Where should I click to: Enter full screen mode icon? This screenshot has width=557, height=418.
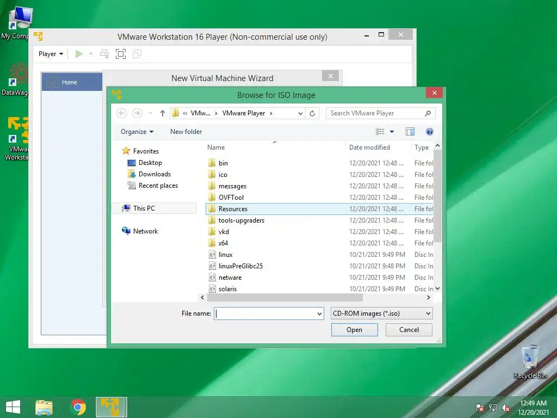(121, 54)
